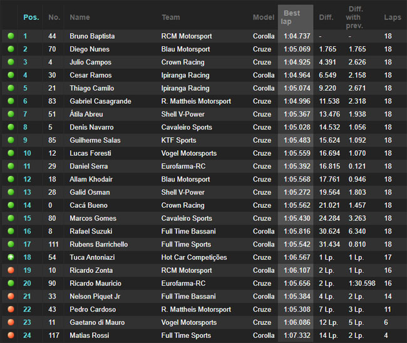The width and height of the screenshot is (407, 343).
Task: Select driver name Rubens Barrichello
Action: [99, 244]
